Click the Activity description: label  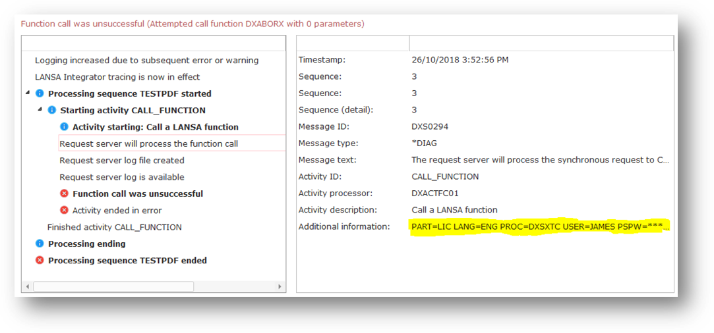click(x=338, y=210)
